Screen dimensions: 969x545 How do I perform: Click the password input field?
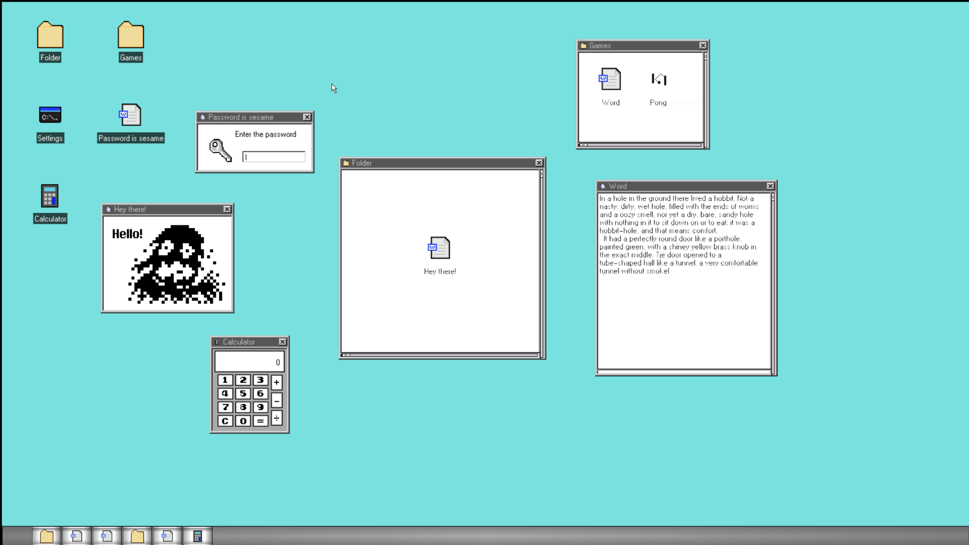pos(274,157)
